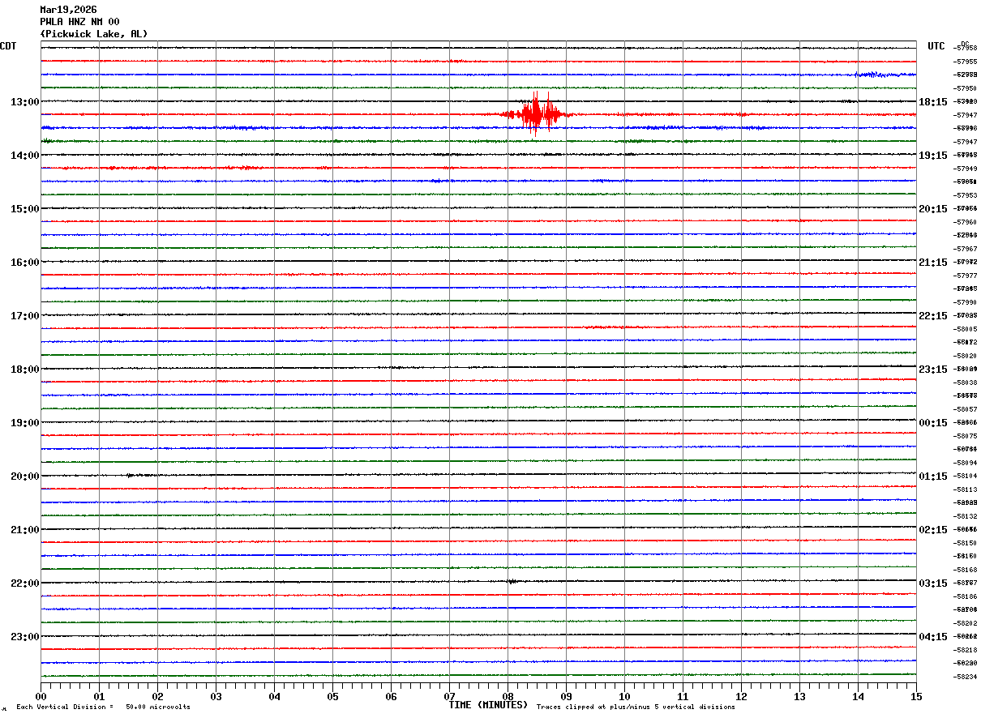Image resolution: width=981 pixels, height=718 pixels.
Task: Click minute axis tick label "14"
Action: pyautogui.click(x=858, y=696)
